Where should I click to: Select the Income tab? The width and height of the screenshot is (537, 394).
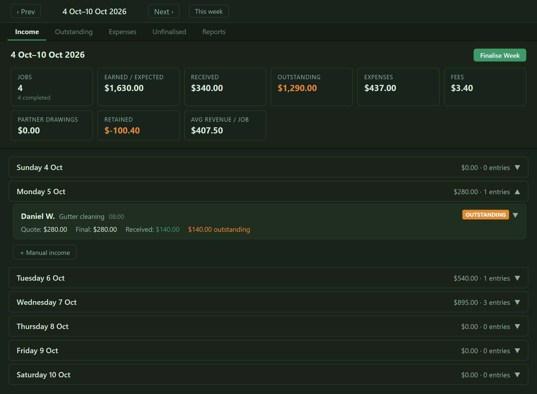click(27, 32)
